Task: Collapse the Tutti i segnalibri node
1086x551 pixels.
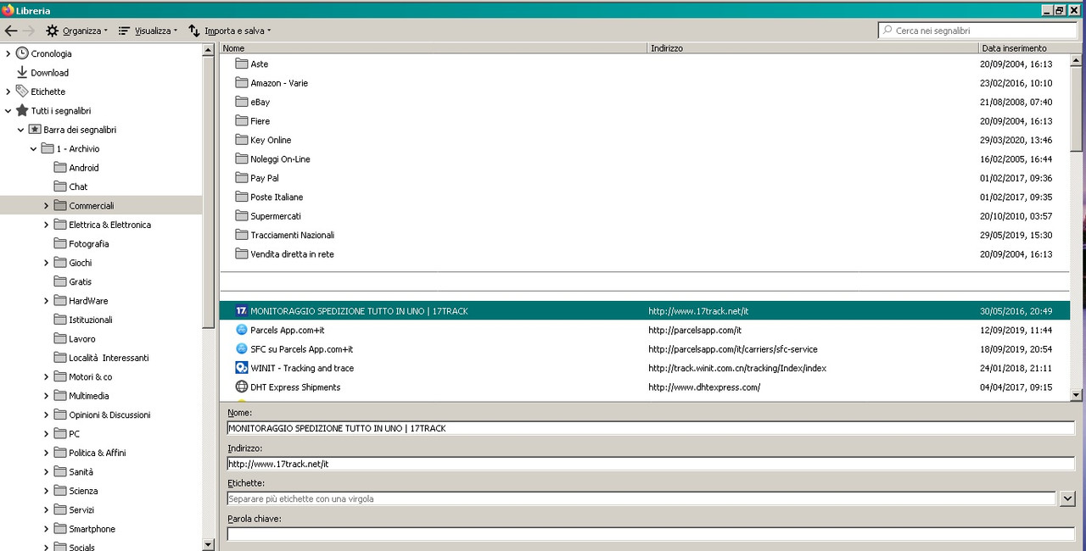Action: [8, 111]
